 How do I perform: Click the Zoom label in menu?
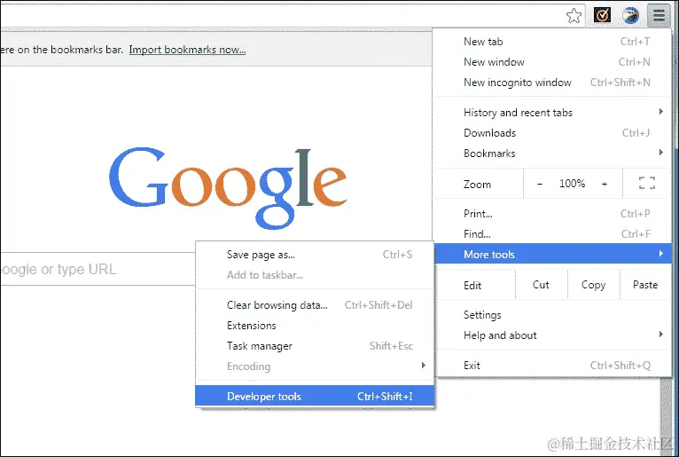[477, 185]
